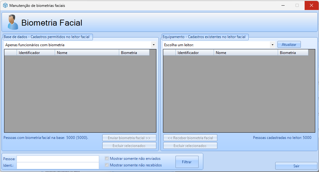
Task: Click the Filtrar button
Action: pyautogui.click(x=187, y=162)
